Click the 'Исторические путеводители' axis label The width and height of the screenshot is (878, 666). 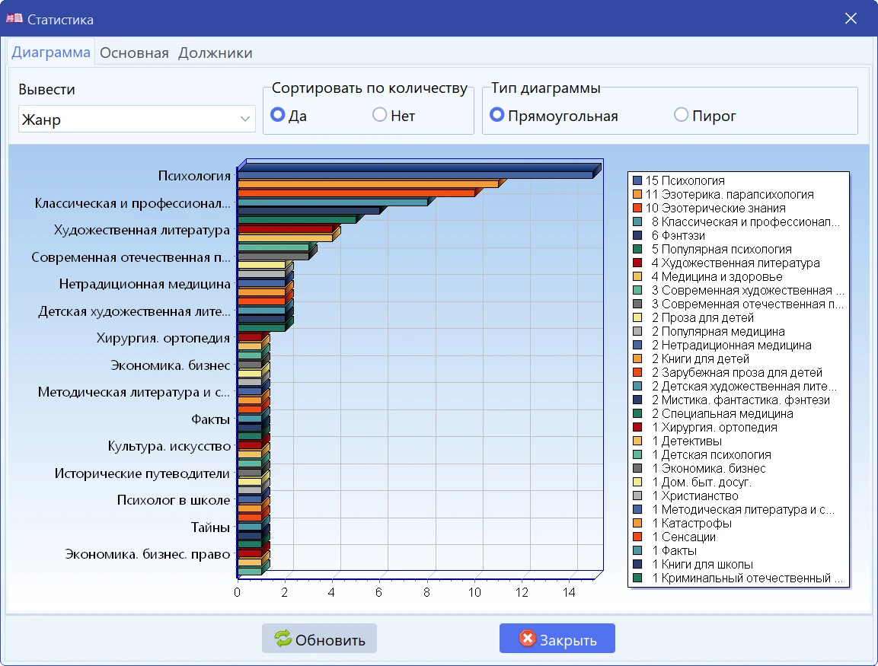pyautogui.click(x=142, y=474)
